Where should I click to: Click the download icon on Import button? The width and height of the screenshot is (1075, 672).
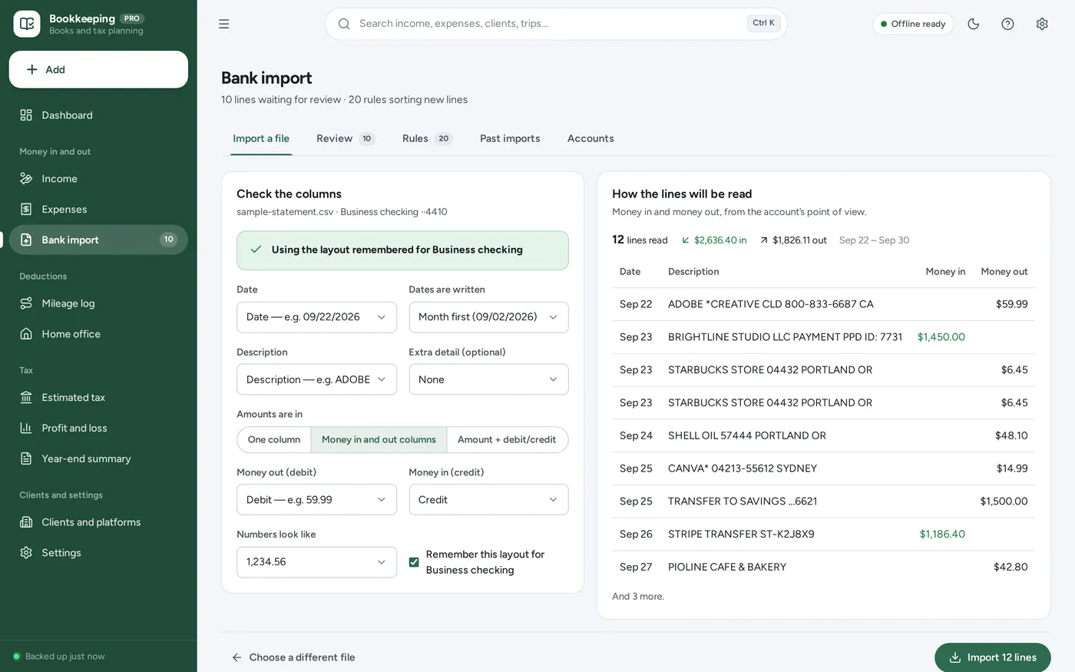coord(955,657)
